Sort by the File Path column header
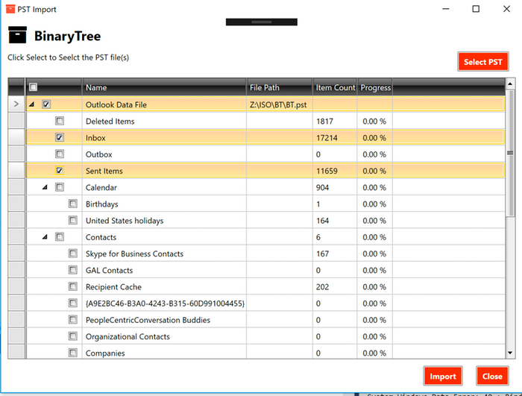 point(280,87)
